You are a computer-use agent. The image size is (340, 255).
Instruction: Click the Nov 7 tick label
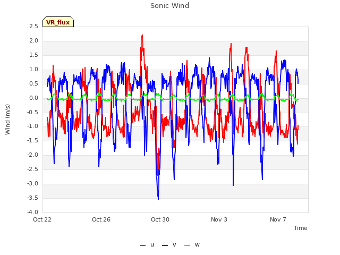[x=278, y=219]
